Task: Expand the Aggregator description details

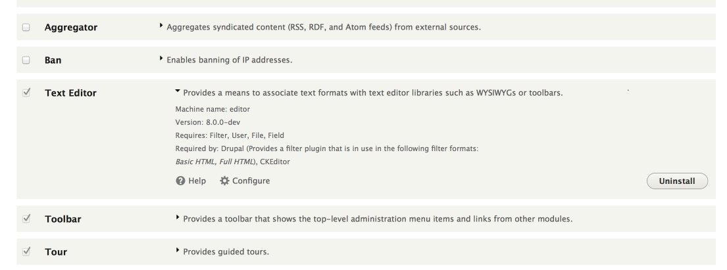Action: click(161, 26)
